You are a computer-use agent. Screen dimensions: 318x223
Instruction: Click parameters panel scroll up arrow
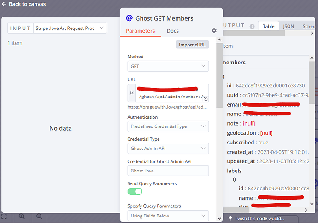(x=219, y=40)
